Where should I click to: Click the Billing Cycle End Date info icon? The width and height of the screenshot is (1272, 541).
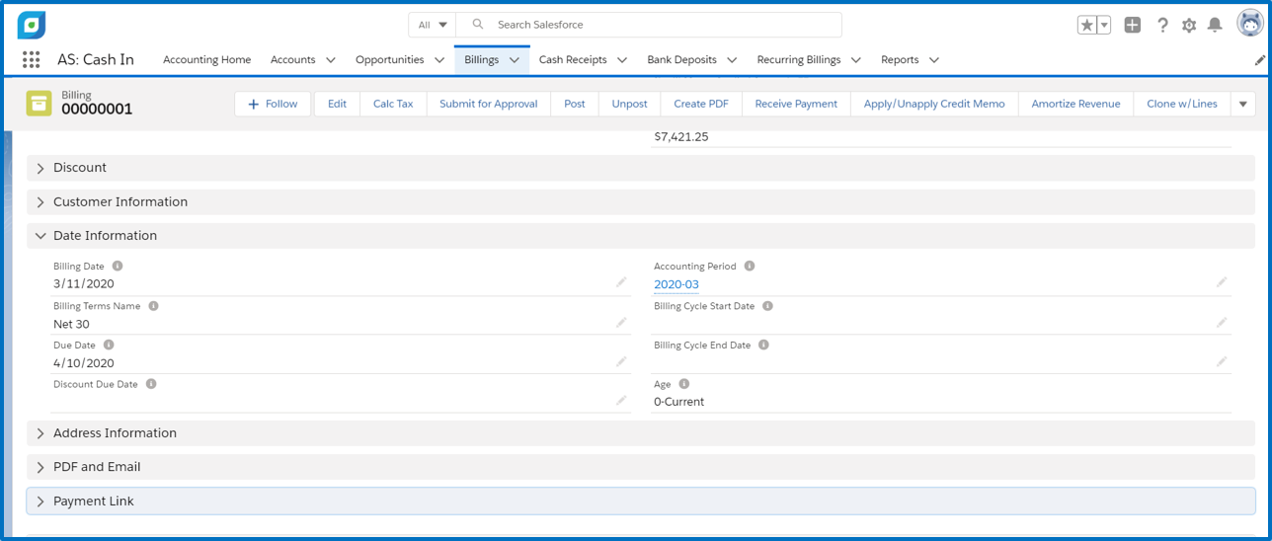click(x=763, y=345)
